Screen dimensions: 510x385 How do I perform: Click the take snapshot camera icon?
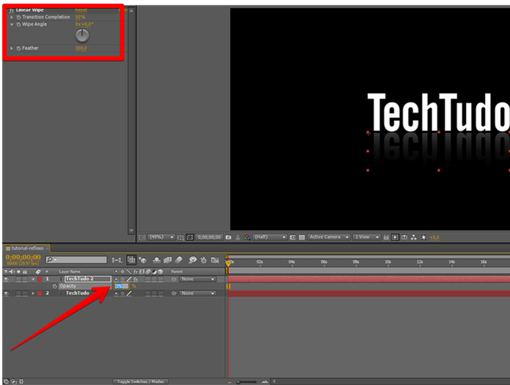[x=229, y=237]
